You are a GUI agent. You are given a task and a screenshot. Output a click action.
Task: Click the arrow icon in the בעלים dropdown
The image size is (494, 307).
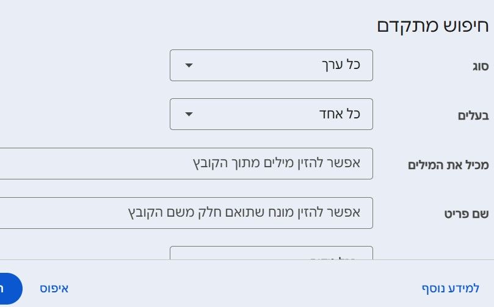point(189,114)
